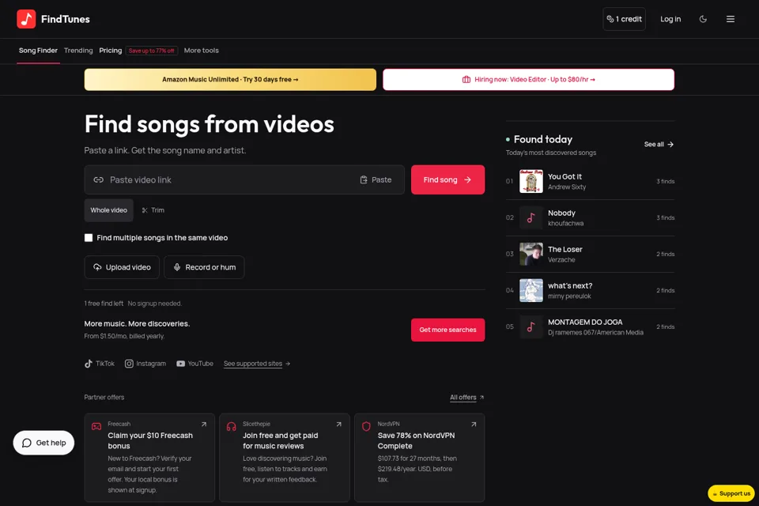759x506 pixels.
Task: Click Upload video button
Action: 122,267
